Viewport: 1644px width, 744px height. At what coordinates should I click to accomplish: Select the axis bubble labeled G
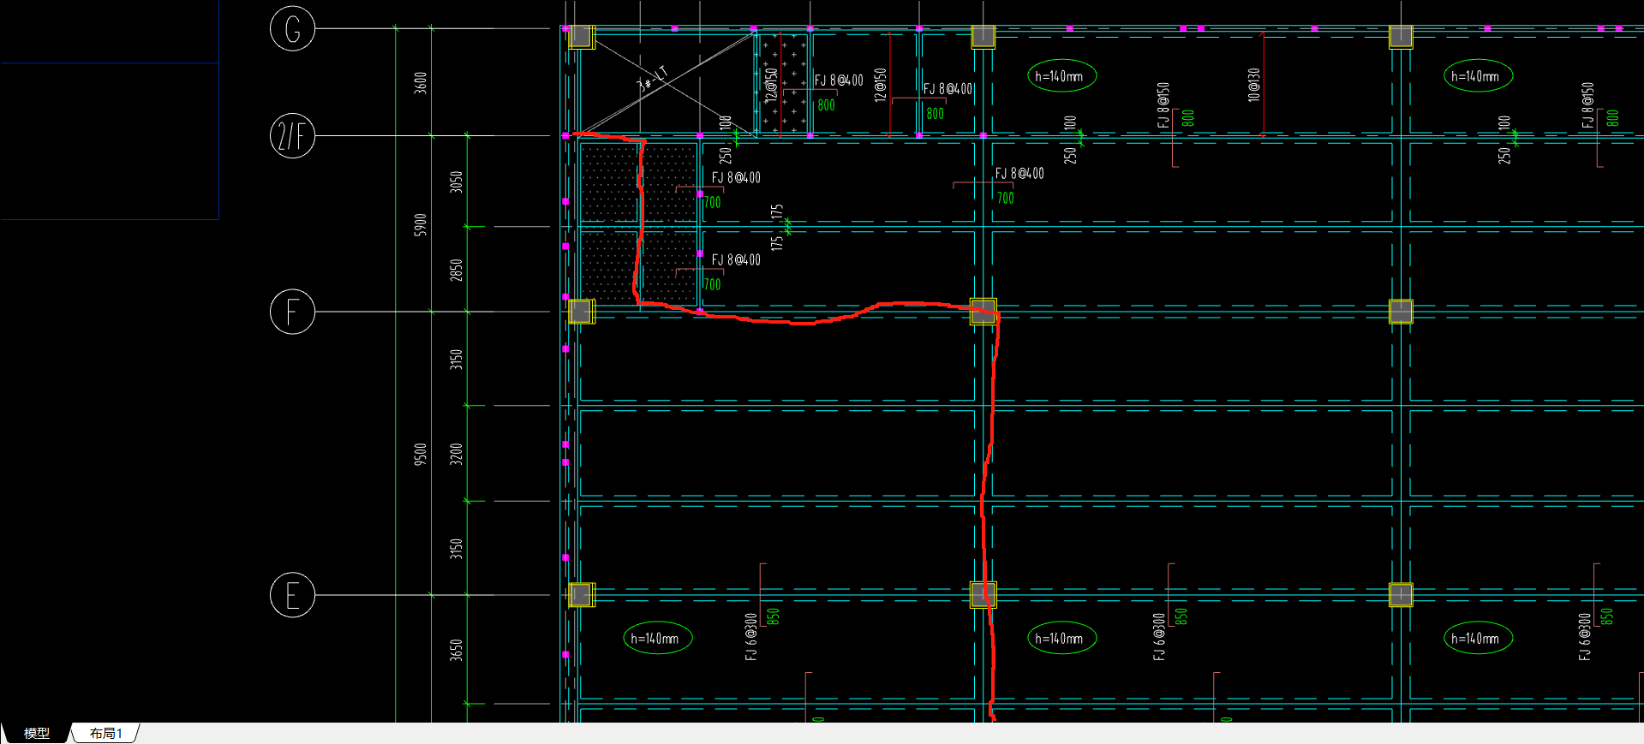point(292,28)
